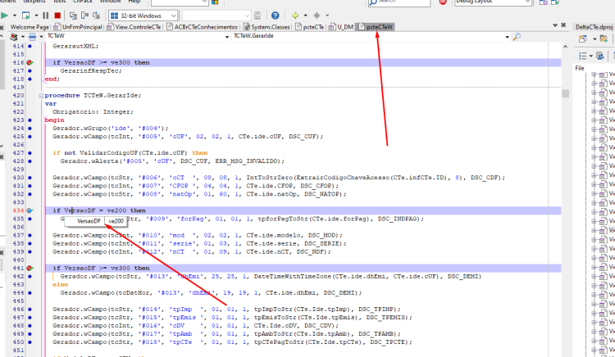Open the Help menu
The image size is (615, 357).
pyautogui.click(x=134, y=2)
